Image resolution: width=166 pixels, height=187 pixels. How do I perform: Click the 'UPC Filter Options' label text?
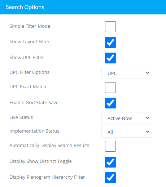click(29, 72)
